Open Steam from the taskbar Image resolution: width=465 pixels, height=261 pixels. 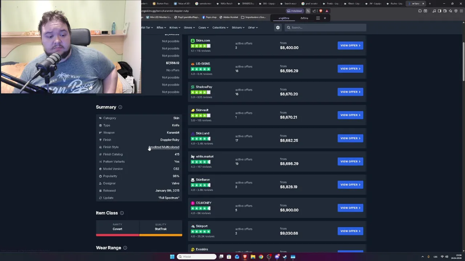click(285, 257)
